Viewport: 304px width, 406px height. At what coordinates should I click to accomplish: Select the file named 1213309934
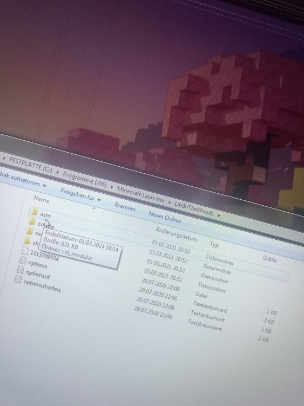pyautogui.click(x=44, y=256)
